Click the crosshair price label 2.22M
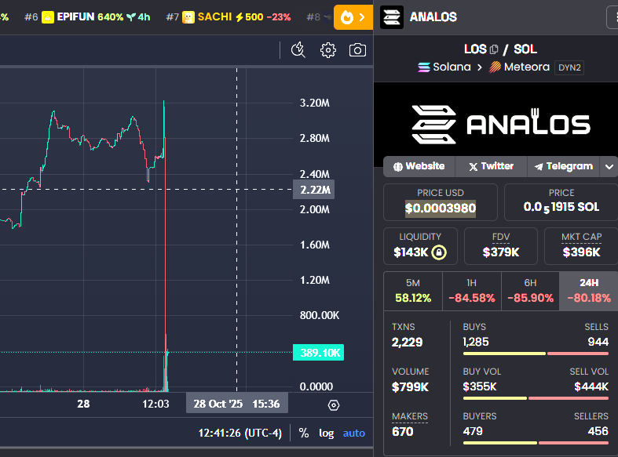The width and height of the screenshot is (618, 457). pos(314,190)
